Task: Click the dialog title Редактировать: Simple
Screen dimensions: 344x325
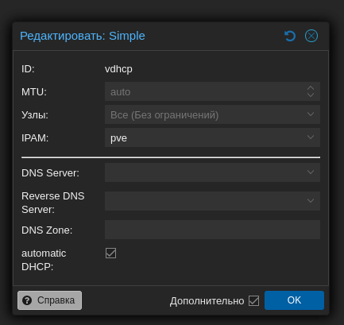Action: [x=83, y=36]
